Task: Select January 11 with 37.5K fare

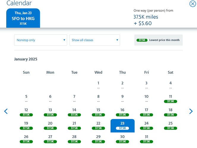Action: pyautogui.click(x=171, y=99)
